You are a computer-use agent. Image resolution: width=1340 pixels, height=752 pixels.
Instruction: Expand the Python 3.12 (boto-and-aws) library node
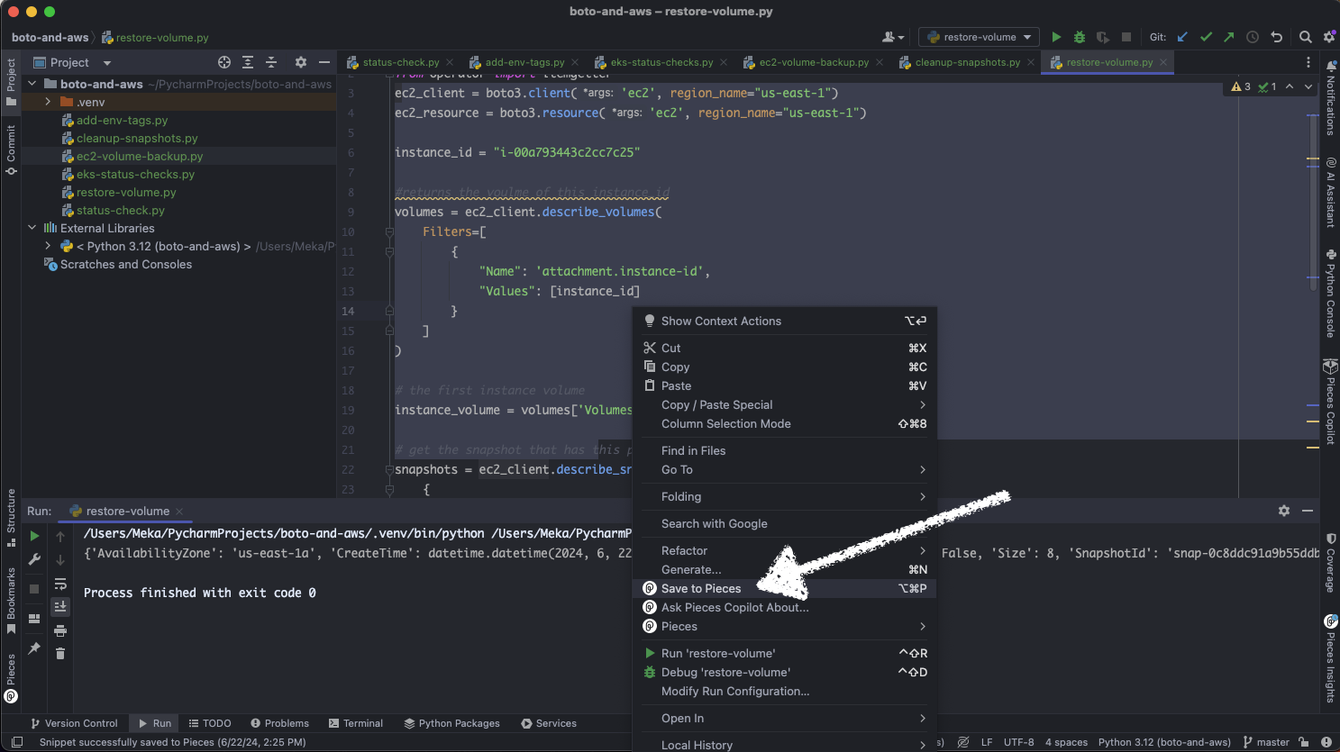tap(47, 246)
